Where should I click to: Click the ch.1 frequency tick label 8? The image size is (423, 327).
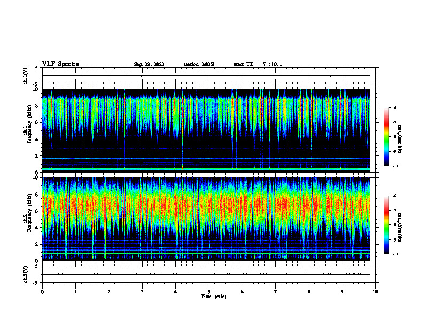pyautogui.click(x=37, y=106)
